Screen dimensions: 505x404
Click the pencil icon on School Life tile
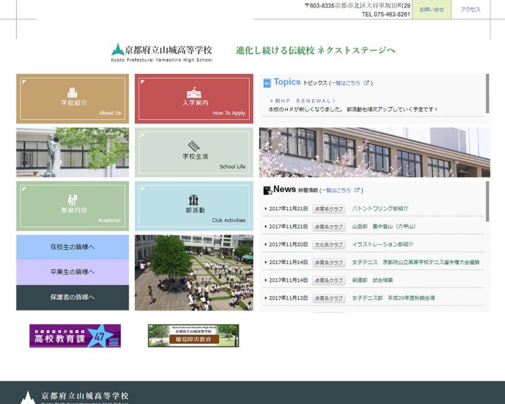click(194, 146)
